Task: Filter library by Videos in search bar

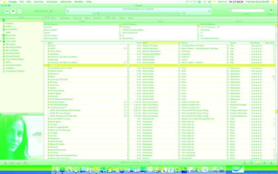Action: click(88, 18)
